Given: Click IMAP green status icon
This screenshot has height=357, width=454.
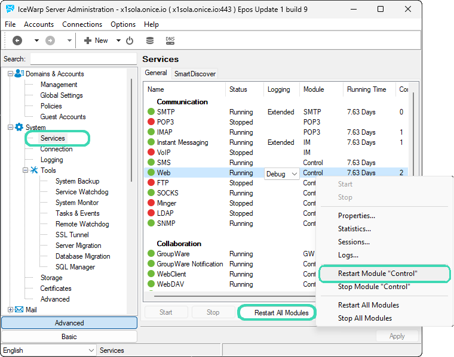Looking at the screenshot, I should pyautogui.click(x=151, y=132).
